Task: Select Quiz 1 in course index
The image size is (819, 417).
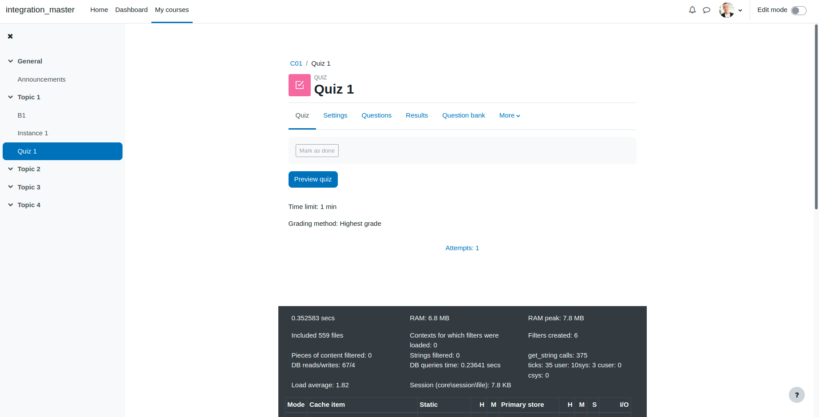Action: coord(63,151)
